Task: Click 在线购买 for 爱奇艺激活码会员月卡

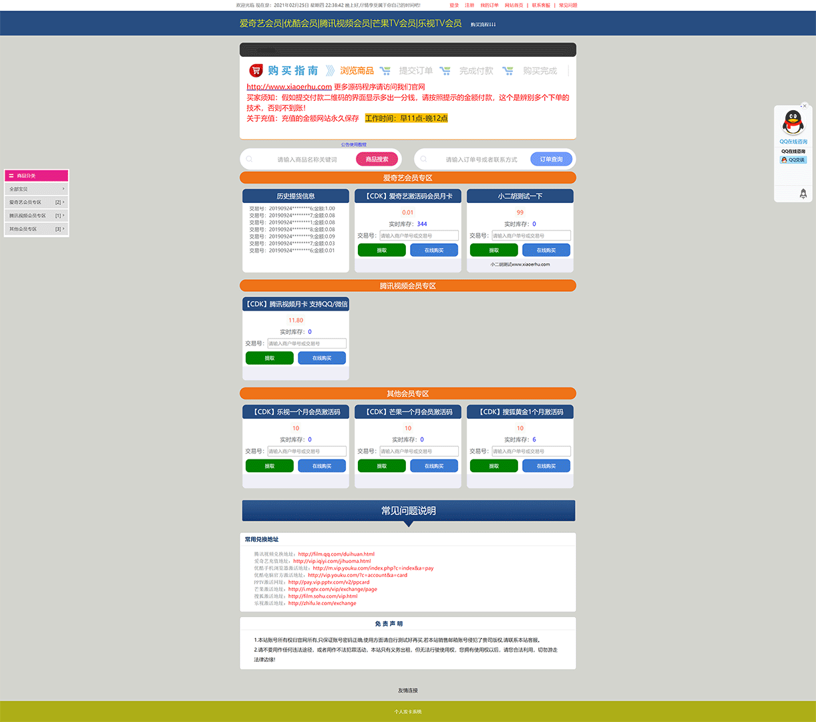Action: click(434, 250)
